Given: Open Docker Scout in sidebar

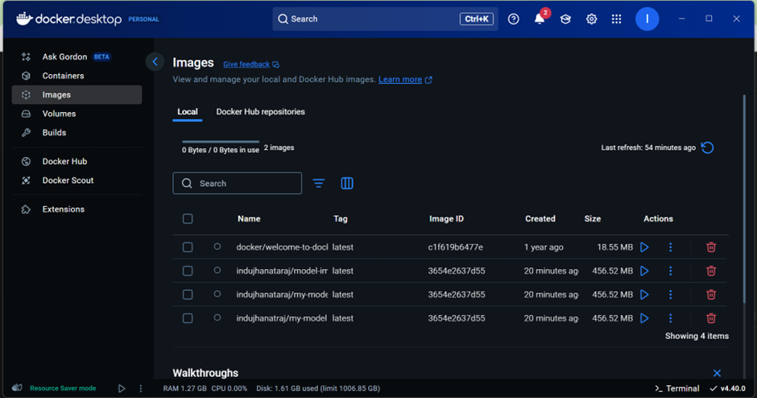Looking at the screenshot, I should click(77, 180).
